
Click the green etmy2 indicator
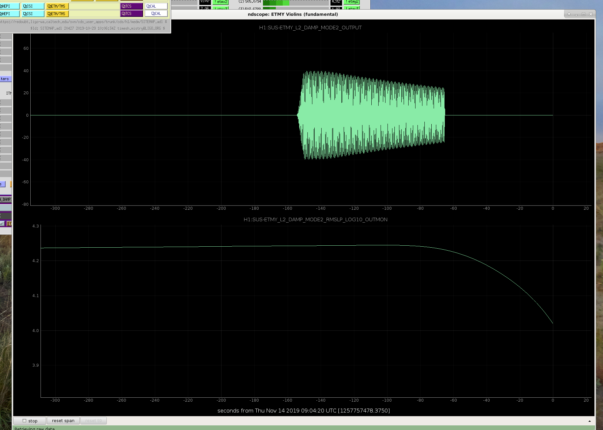coord(352,2)
